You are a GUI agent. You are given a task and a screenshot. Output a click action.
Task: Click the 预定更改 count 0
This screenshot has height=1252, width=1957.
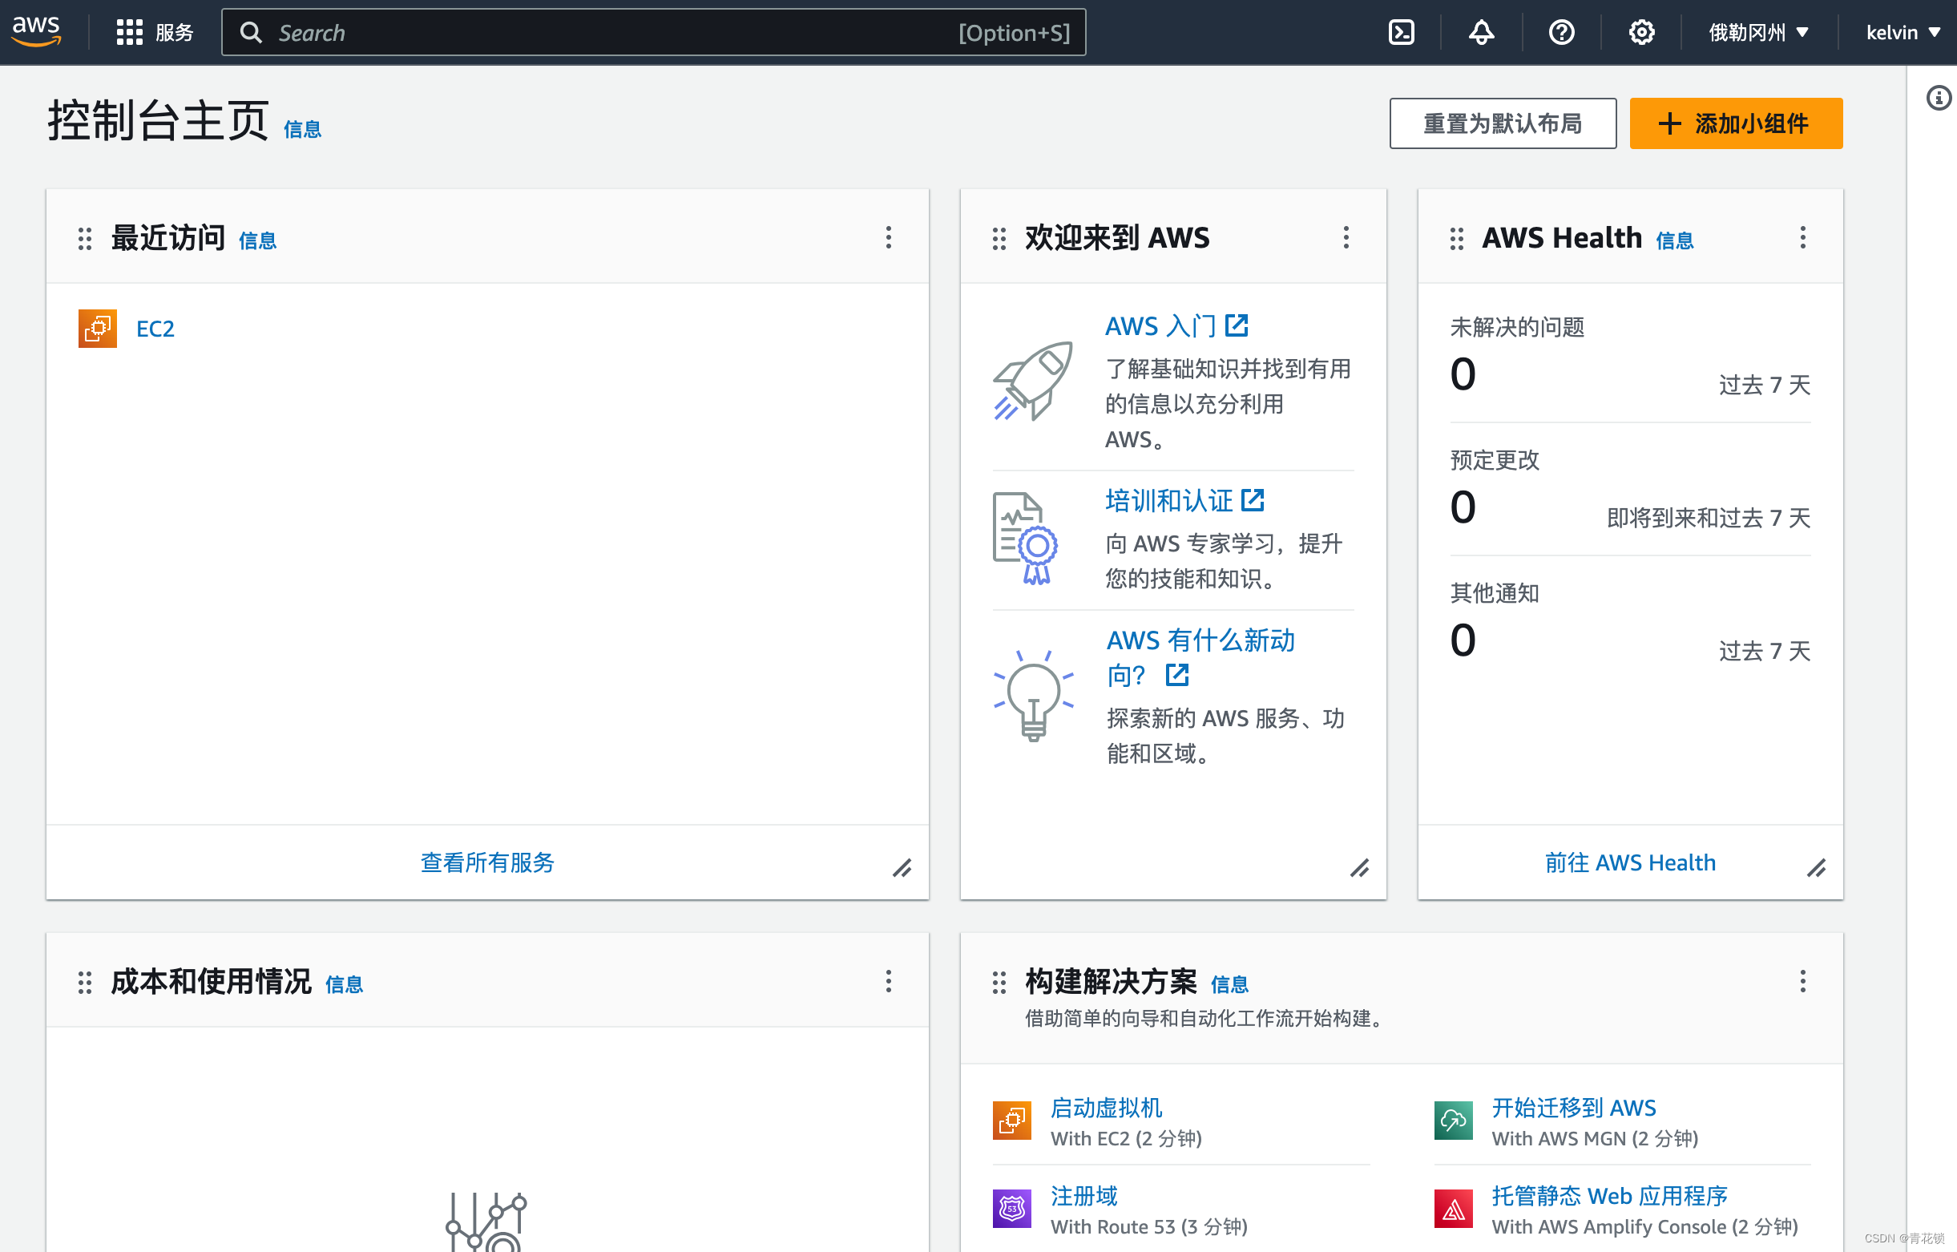(x=1463, y=508)
